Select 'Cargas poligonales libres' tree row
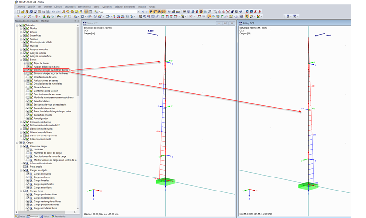Image resolution: width=366 pixels, height=218 pixels. 46,204
